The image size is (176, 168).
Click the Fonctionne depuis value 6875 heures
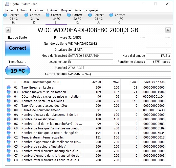tap(158, 62)
